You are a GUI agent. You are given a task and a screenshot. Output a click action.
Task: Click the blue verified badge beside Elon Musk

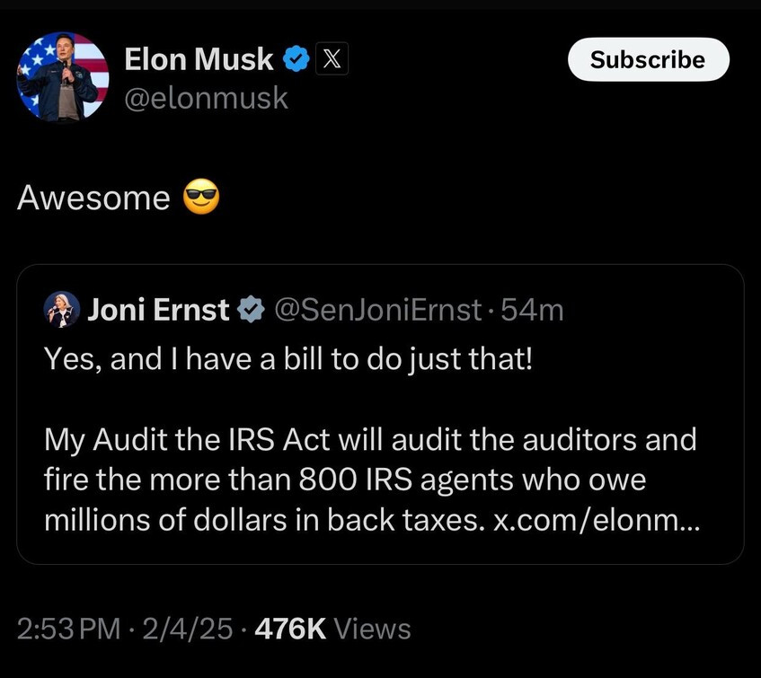click(296, 60)
